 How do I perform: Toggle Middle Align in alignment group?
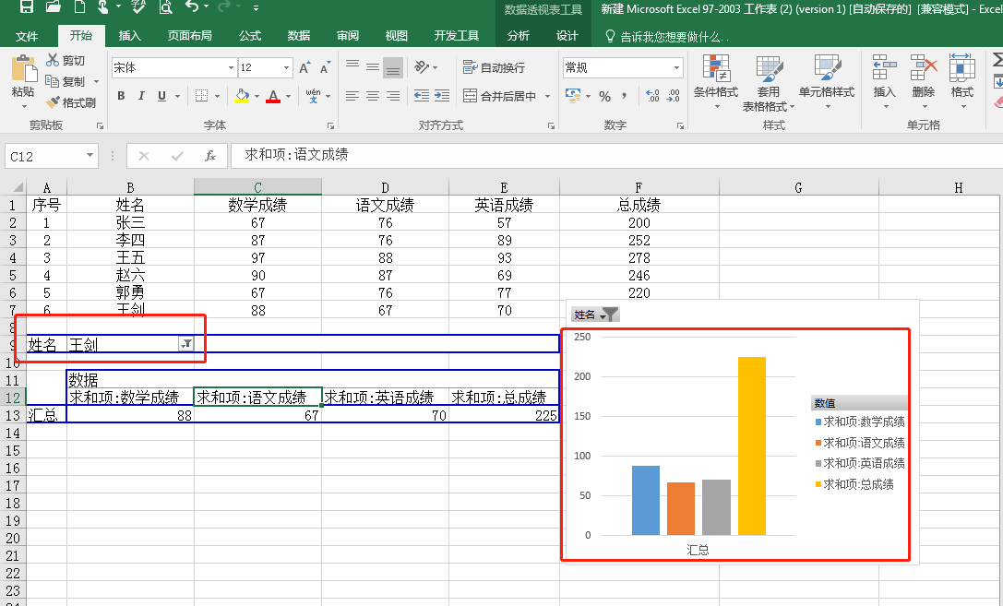[x=373, y=66]
